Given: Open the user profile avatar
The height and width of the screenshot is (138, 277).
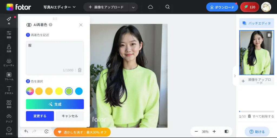Looking at the screenshot, I should pyautogui.click(x=266, y=7).
